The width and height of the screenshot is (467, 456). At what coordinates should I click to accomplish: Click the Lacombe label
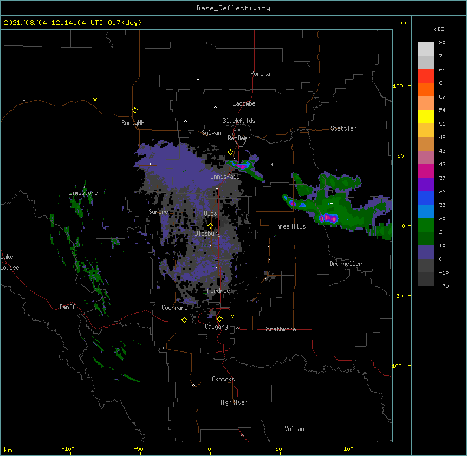coord(244,103)
